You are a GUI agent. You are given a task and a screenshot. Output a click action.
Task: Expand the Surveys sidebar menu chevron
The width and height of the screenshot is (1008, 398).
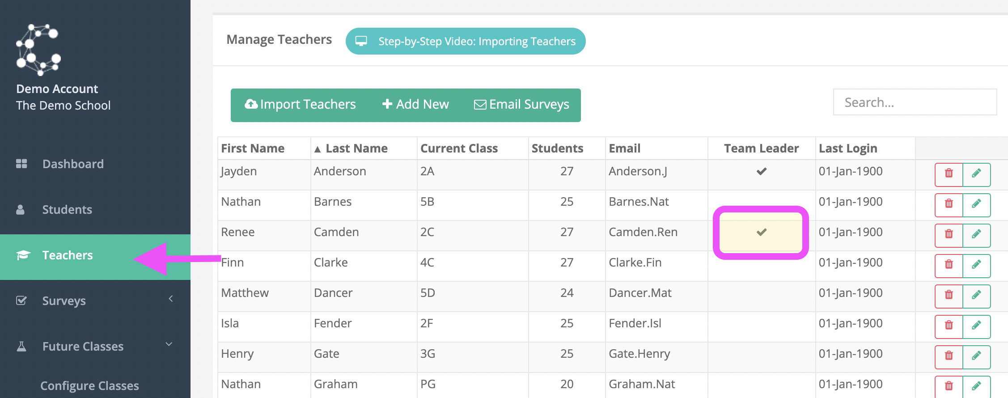(x=170, y=299)
